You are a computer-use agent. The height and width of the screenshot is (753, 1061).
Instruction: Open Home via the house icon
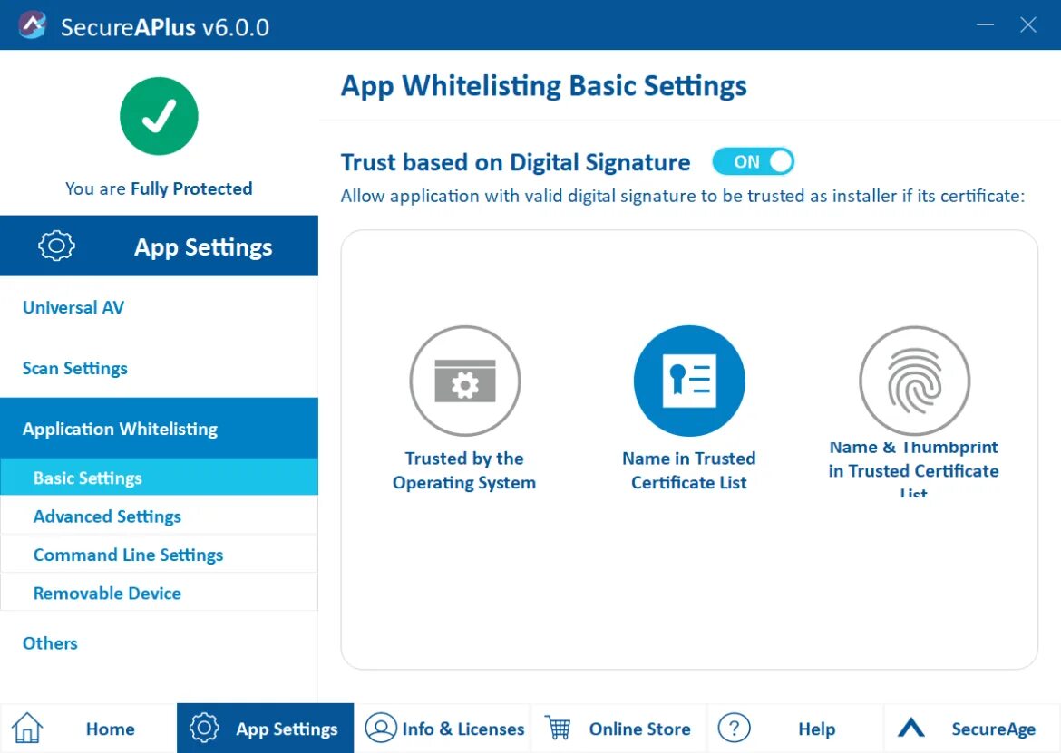click(27, 728)
